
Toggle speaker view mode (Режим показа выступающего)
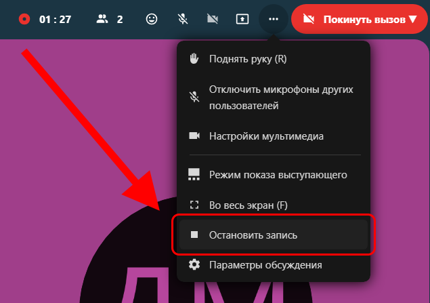point(278,174)
